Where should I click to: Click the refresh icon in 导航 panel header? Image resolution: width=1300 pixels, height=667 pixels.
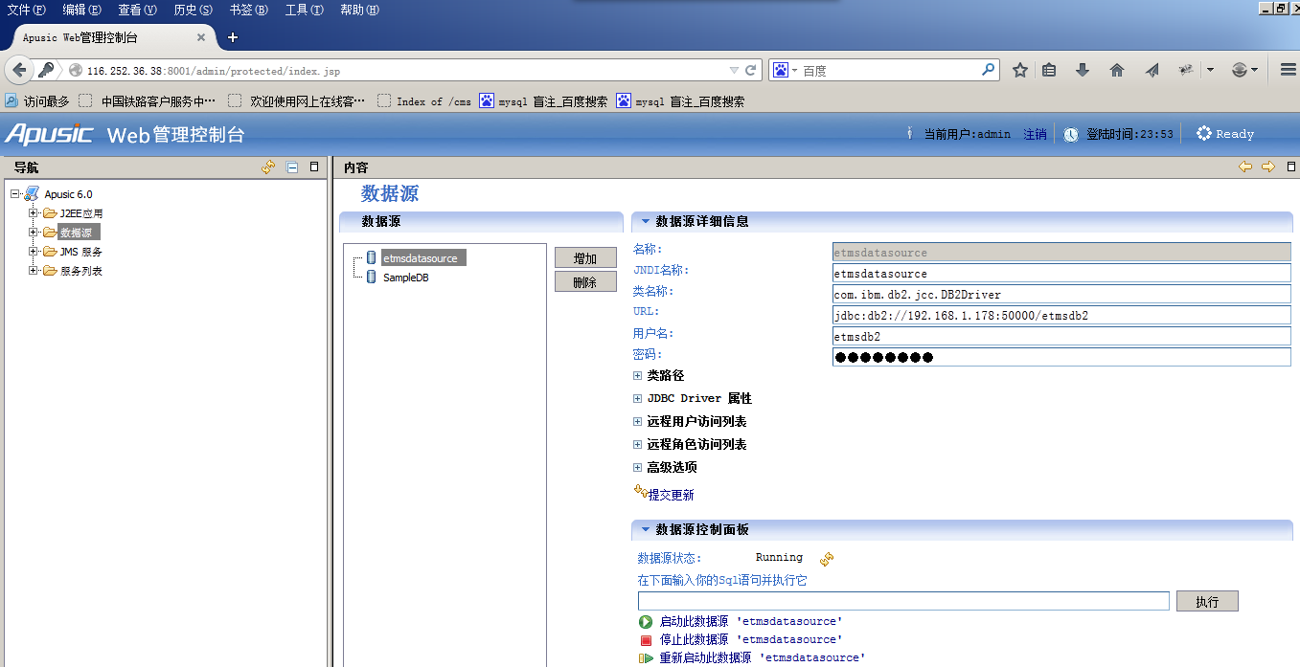(x=268, y=167)
